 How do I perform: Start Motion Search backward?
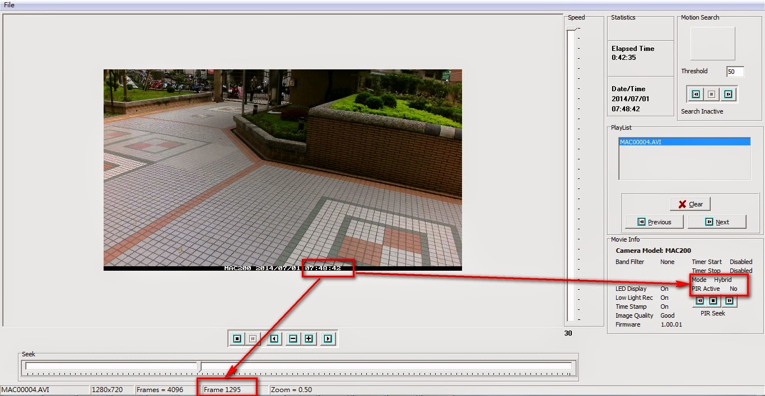click(696, 94)
